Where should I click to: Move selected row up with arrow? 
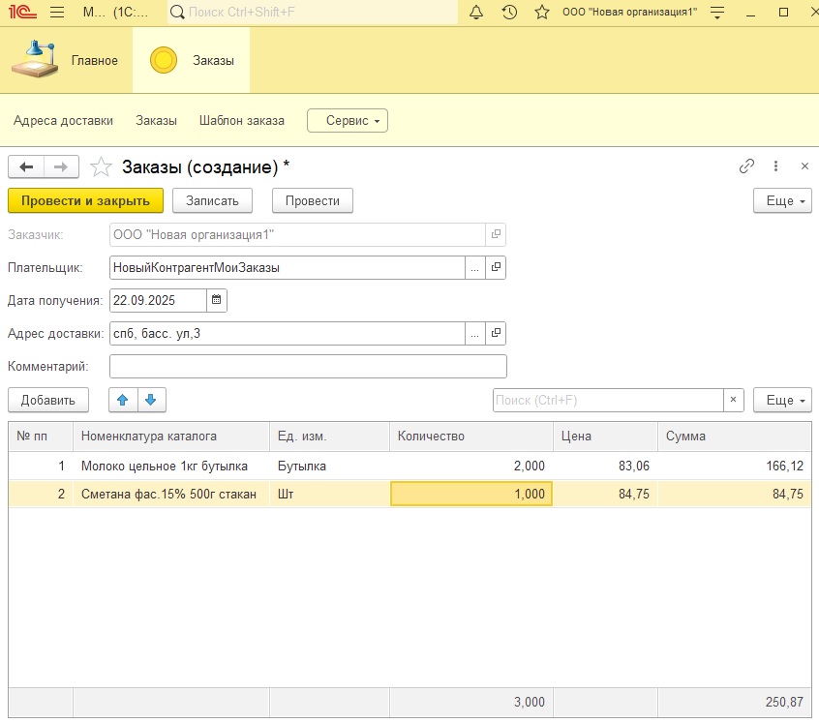122,400
